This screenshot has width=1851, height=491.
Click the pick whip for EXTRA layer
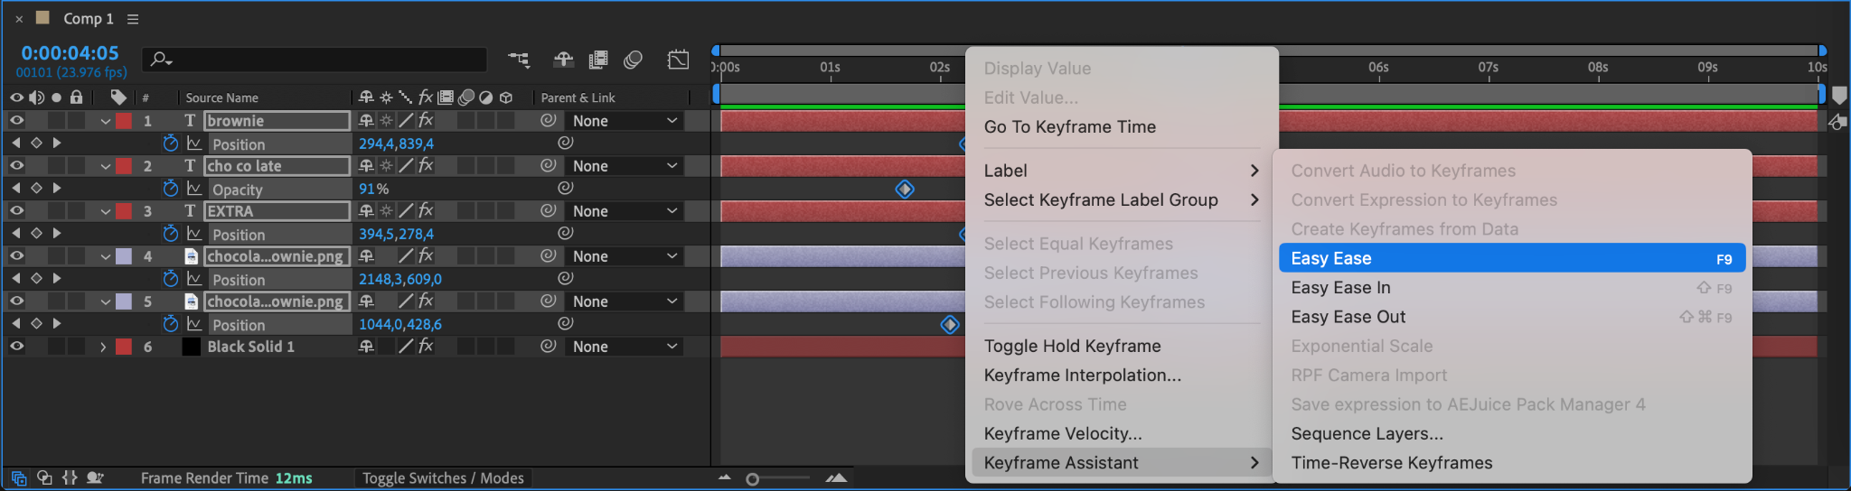tap(548, 211)
